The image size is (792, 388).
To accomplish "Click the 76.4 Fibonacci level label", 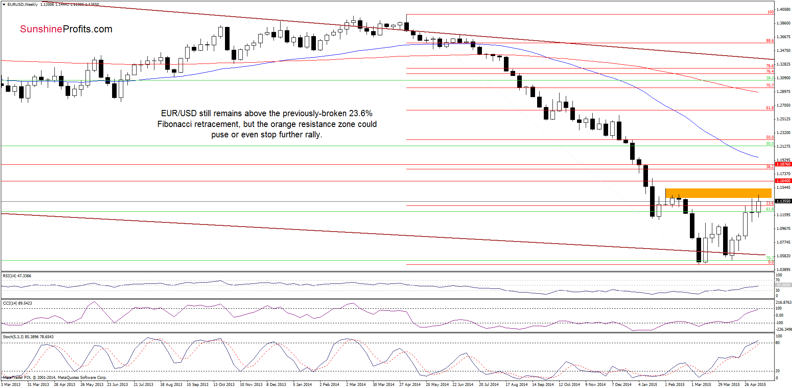I will (770, 71).
